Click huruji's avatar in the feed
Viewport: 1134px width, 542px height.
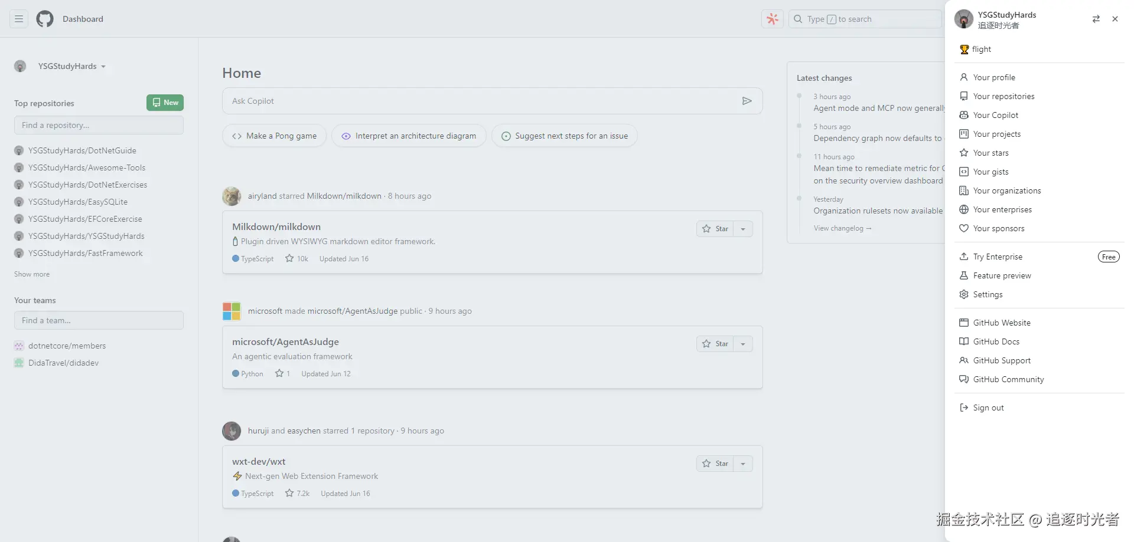point(232,431)
